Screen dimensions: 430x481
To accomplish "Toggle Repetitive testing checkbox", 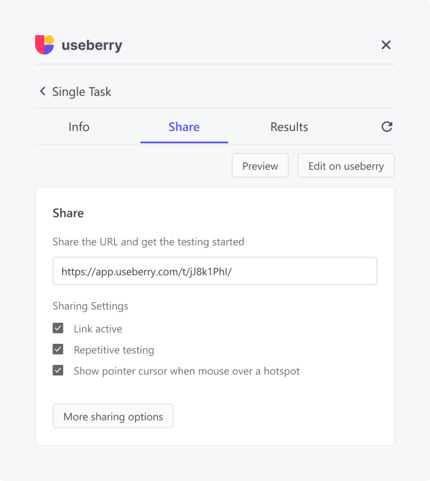I will point(58,349).
